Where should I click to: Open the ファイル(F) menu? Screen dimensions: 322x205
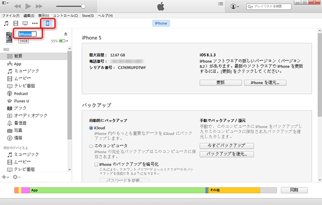[x=11, y=16]
